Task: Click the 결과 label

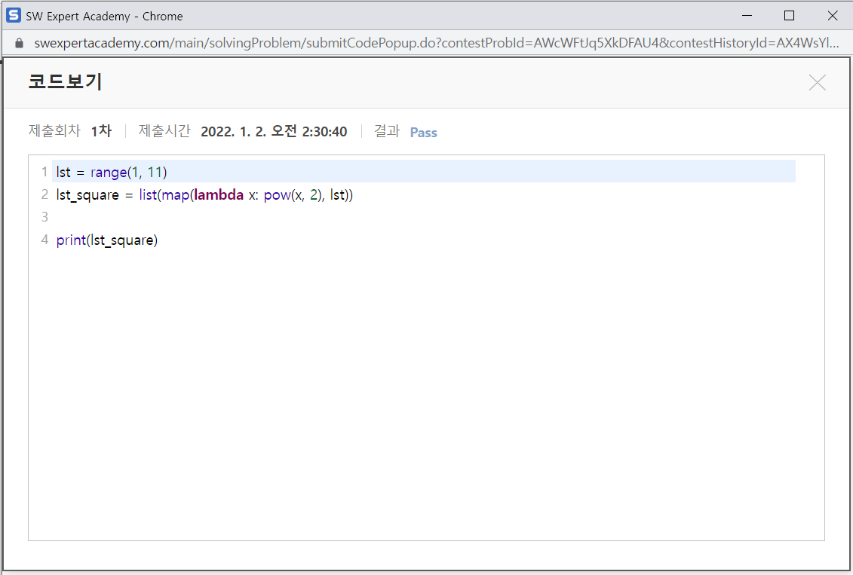Action: point(387,131)
